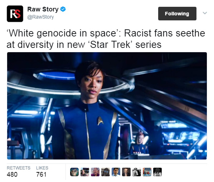Open avatar of man touching his chin
Screen dimensions: 214x182
click(x=126, y=172)
